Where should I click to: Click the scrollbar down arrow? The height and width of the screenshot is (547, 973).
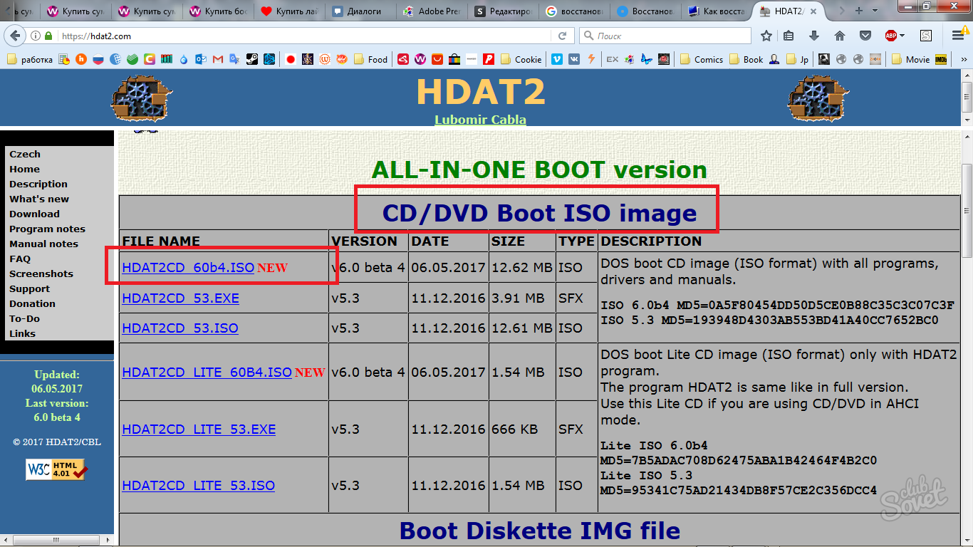tap(967, 541)
